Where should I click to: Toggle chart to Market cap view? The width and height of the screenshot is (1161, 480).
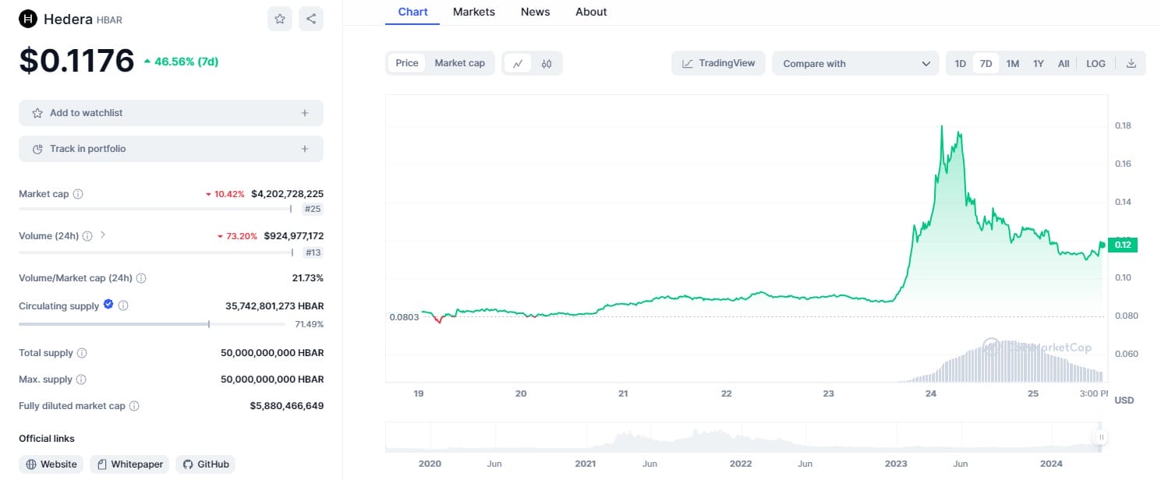click(x=459, y=63)
